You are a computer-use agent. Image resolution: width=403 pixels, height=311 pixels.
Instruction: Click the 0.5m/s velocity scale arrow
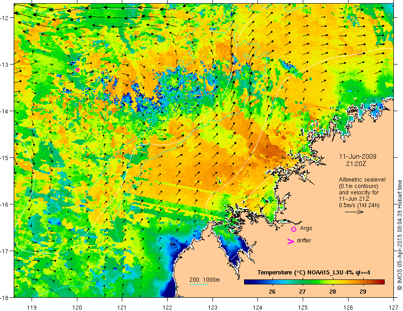tap(354, 212)
